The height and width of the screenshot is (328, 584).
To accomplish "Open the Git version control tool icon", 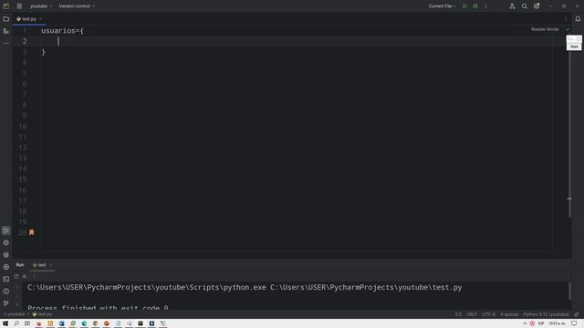I will click(x=6, y=303).
